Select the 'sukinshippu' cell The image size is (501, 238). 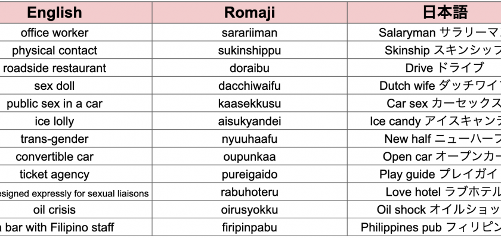[x=249, y=51]
